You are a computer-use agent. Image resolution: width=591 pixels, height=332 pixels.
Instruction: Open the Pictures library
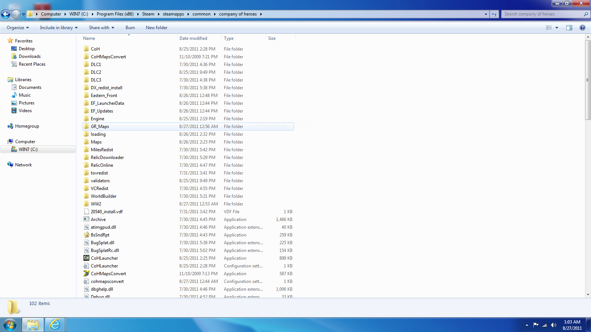27,103
